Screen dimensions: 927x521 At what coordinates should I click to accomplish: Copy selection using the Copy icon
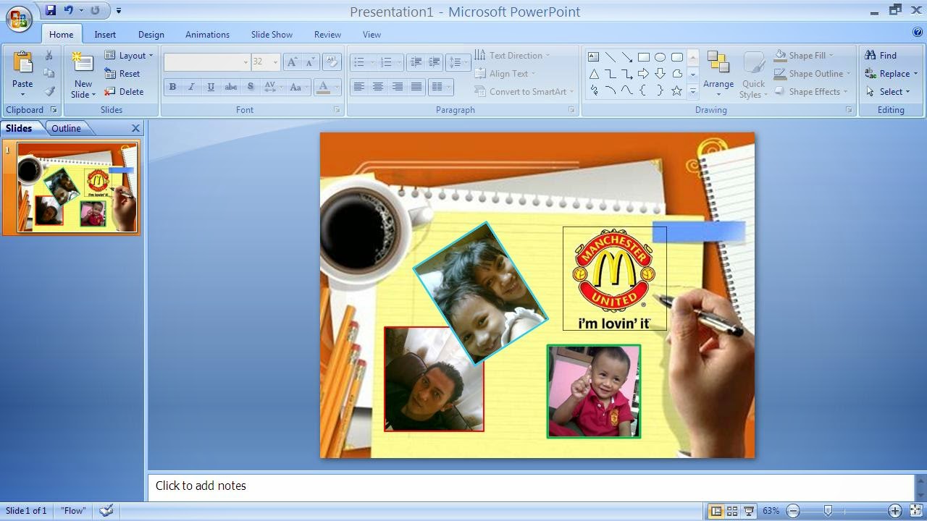(x=49, y=73)
